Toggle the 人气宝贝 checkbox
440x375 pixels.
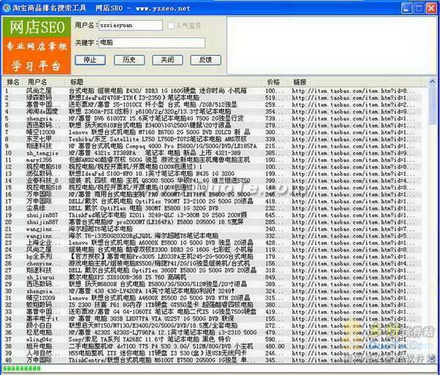pyautogui.click(x=171, y=26)
